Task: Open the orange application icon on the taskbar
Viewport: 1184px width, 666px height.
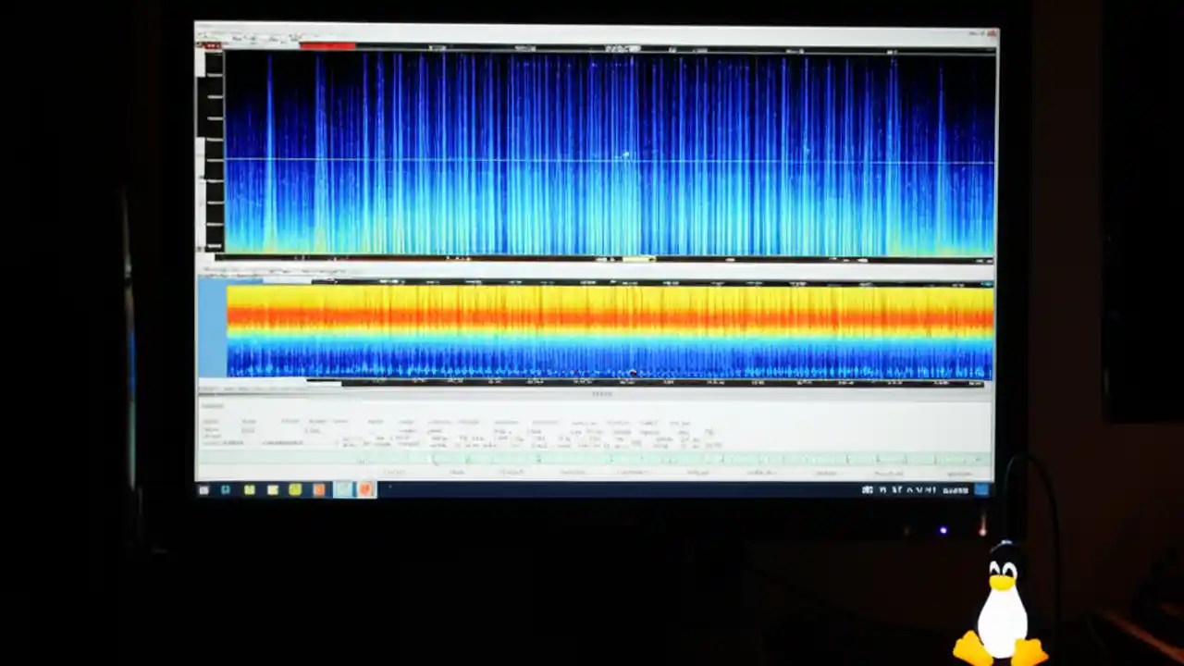Action: point(319,490)
